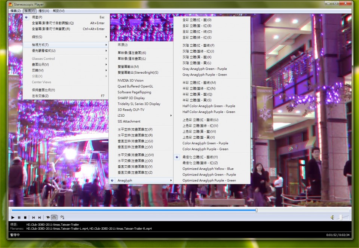Click the seek bar position handle

pyautogui.click(x=257, y=210)
